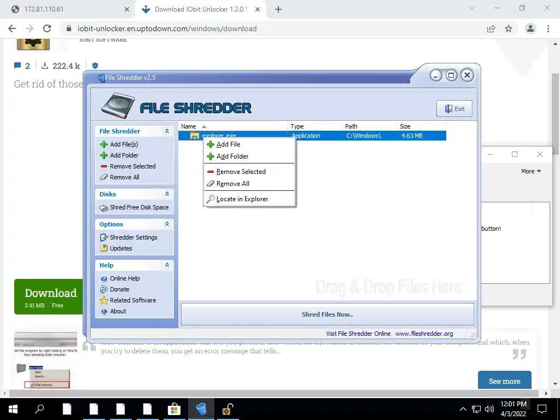This screenshot has height=420, width=560.
Task: Click the green Download button on the webpage
Action: [49, 297]
